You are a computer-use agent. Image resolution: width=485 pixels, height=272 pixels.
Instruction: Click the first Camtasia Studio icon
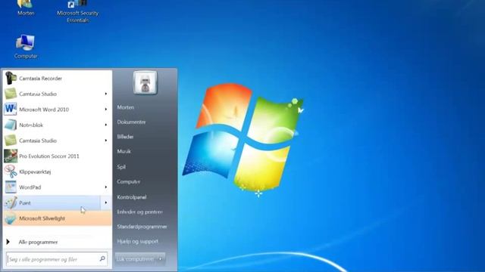(11, 94)
